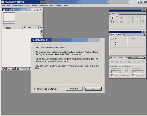Viewport: 147px width, 116px height.
Task: Check the Full Screen box
Action: [x=134, y=76]
